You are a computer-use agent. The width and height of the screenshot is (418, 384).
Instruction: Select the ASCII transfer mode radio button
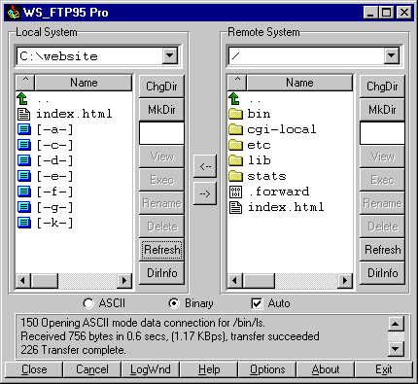pyautogui.click(x=88, y=303)
